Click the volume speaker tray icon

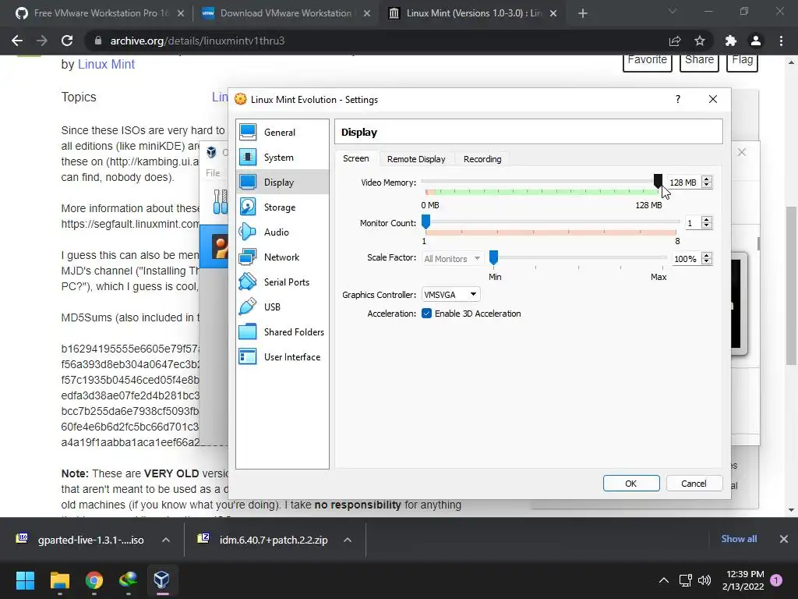[704, 580]
